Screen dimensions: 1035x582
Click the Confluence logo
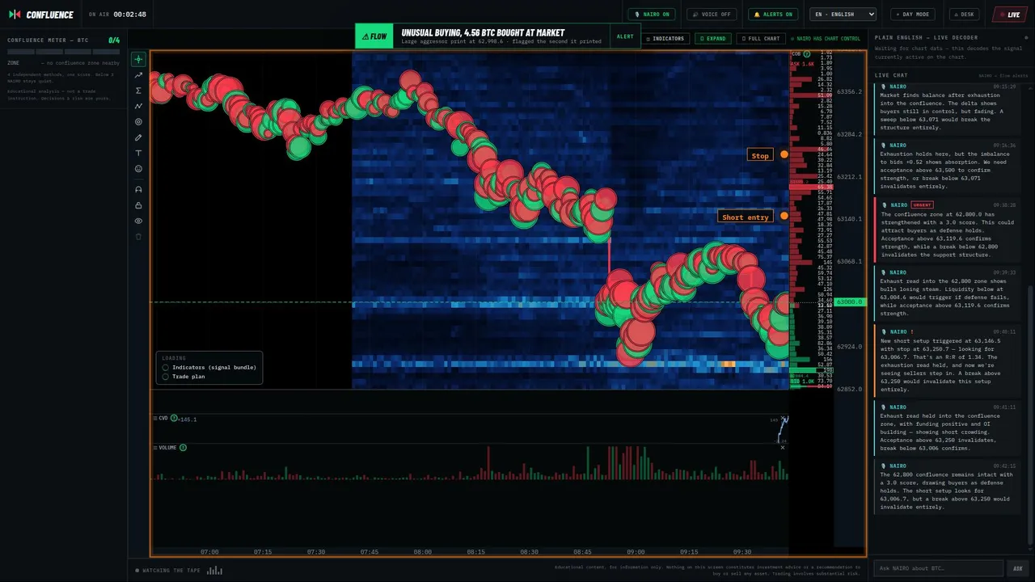(40, 15)
